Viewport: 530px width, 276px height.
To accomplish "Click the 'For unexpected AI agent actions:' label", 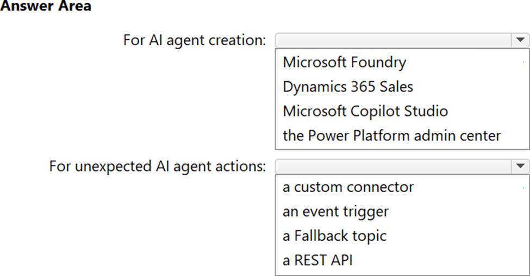I will pos(158,166).
